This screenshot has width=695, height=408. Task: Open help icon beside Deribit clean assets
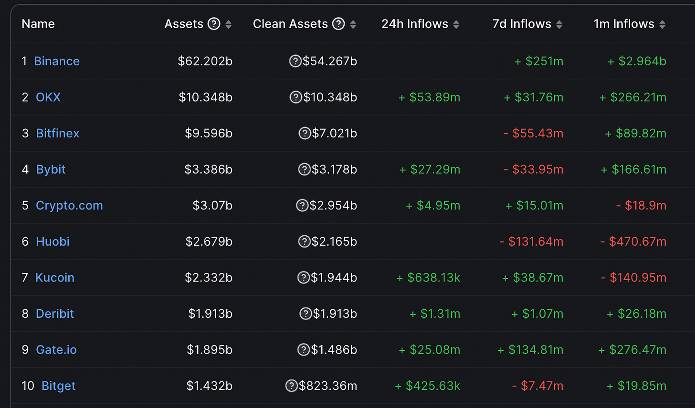pos(305,314)
